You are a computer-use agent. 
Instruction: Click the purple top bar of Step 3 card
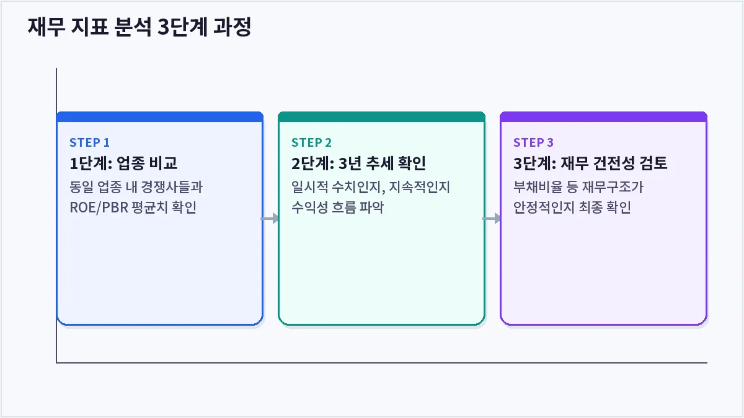[604, 116]
